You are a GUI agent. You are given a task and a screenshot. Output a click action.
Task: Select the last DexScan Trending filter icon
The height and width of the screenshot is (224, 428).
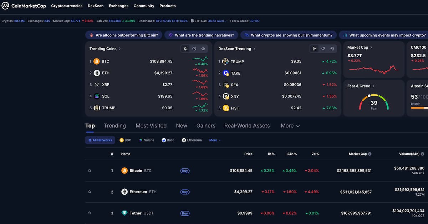pos(332,49)
